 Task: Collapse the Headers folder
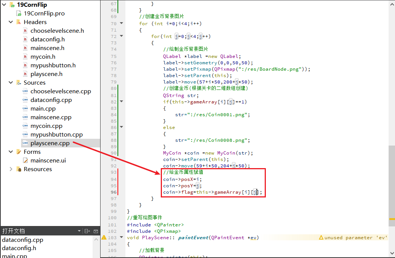coord(11,22)
